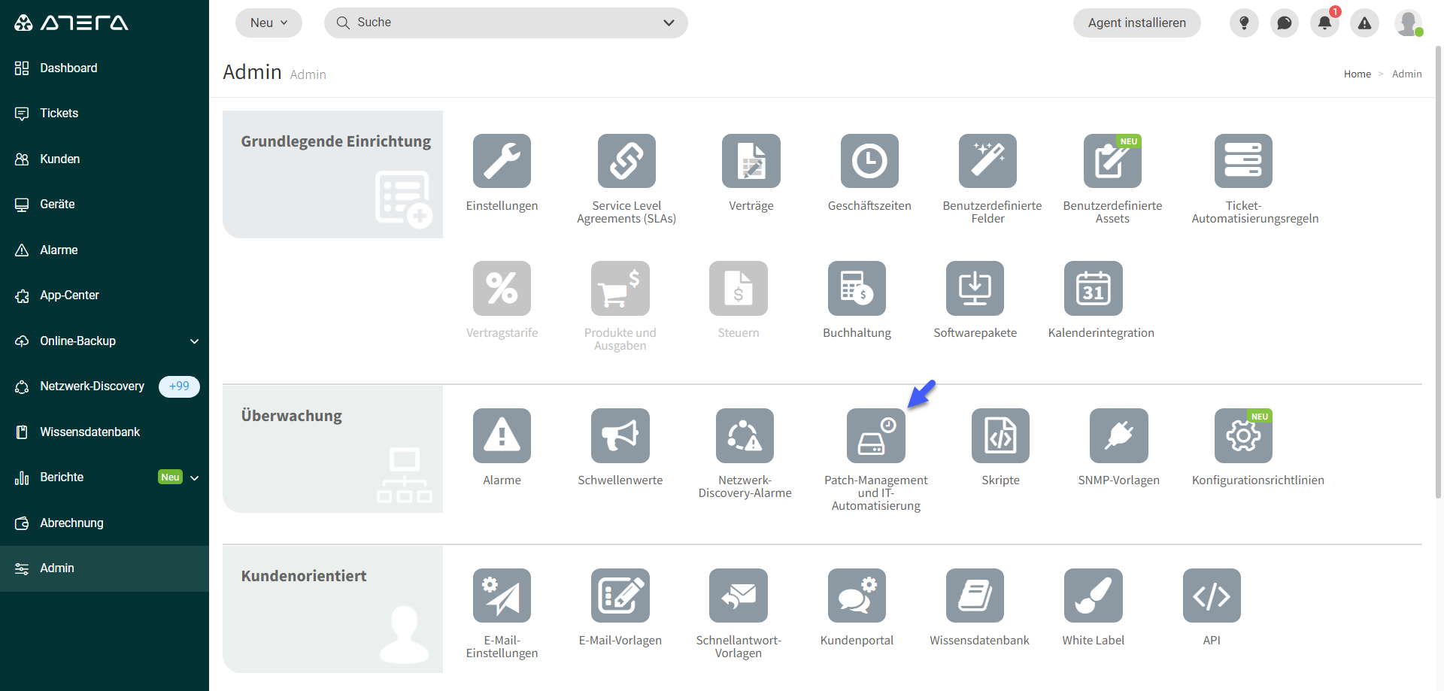Screen dimensions: 1444x691
Task: Open the Geschäftszeiten clock icon
Action: [869, 161]
